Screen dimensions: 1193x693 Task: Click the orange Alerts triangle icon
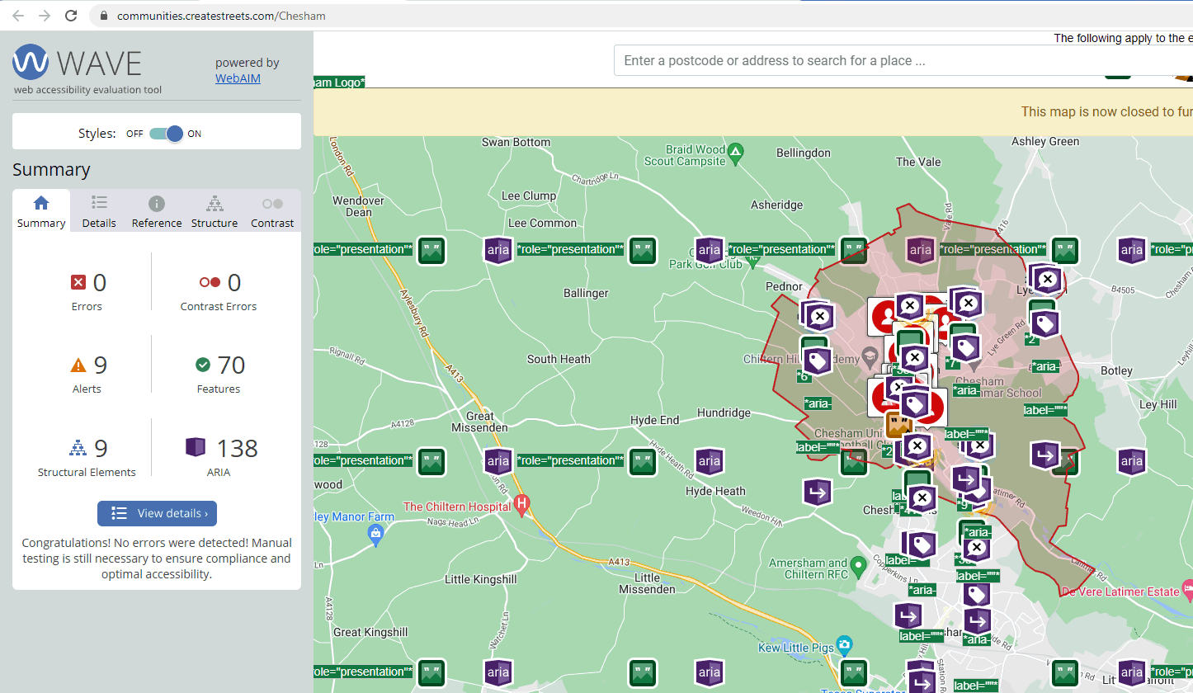pyautogui.click(x=78, y=365)
